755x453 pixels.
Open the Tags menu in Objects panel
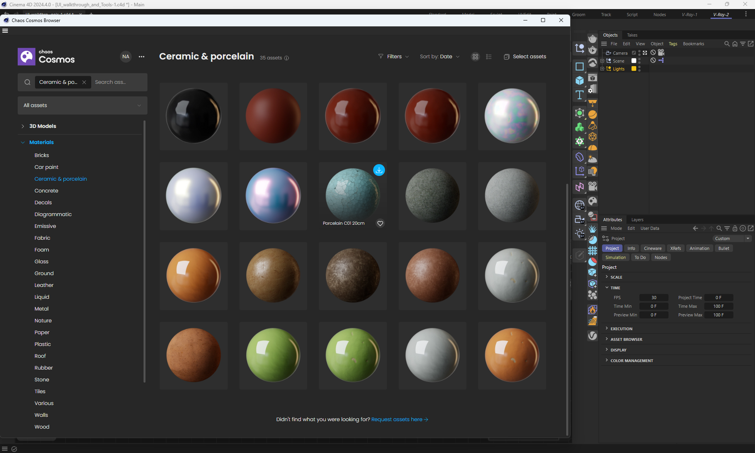[673, 44]
